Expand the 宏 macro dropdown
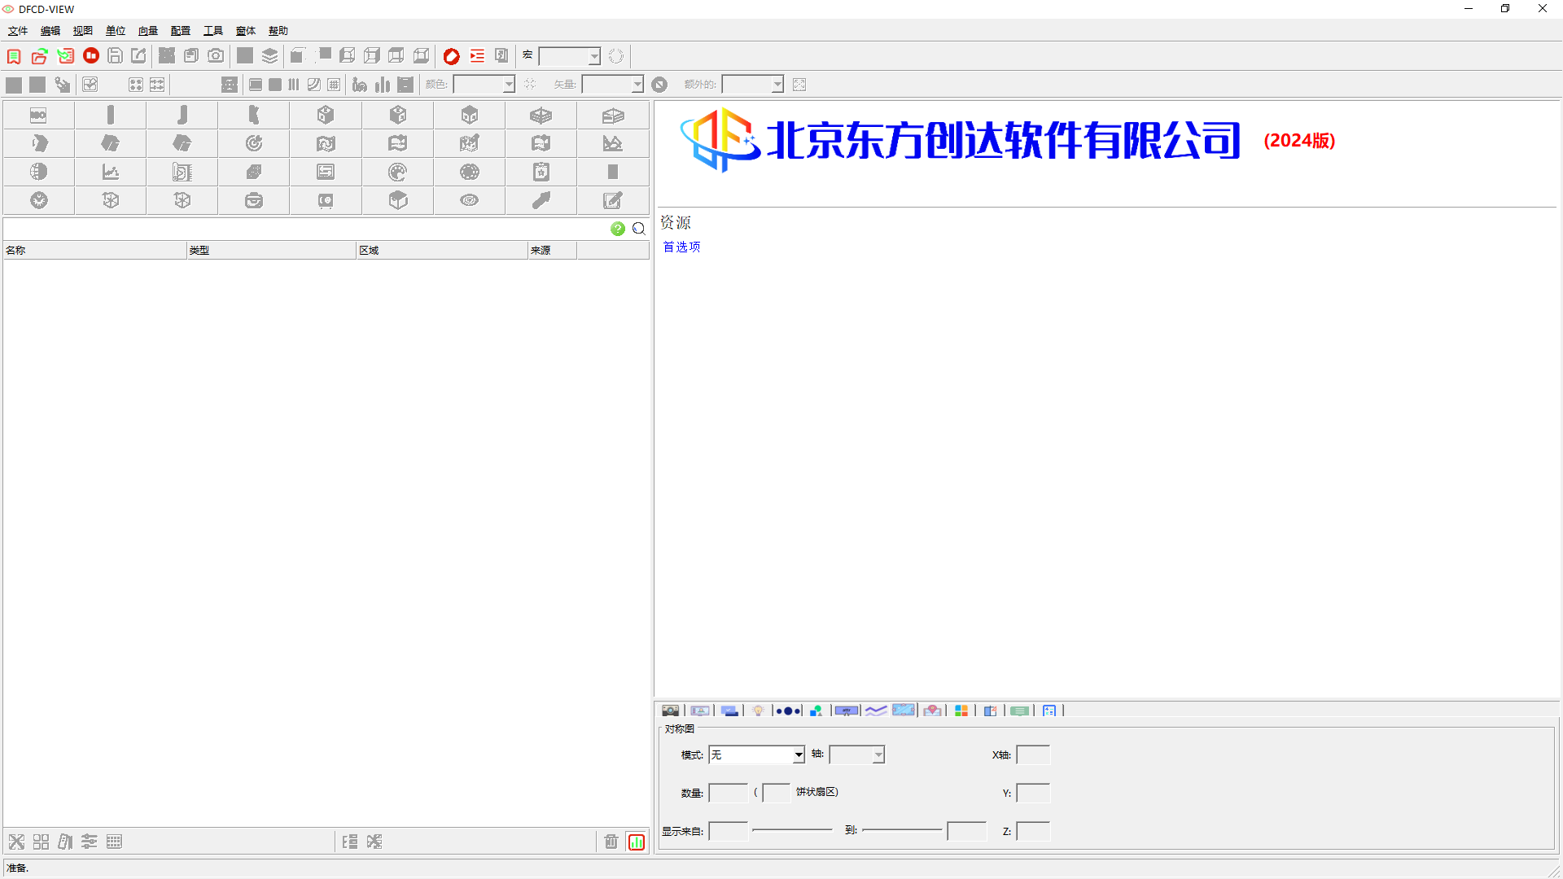The height and width of the screenshot is (879, 1563). coord(594,56)
